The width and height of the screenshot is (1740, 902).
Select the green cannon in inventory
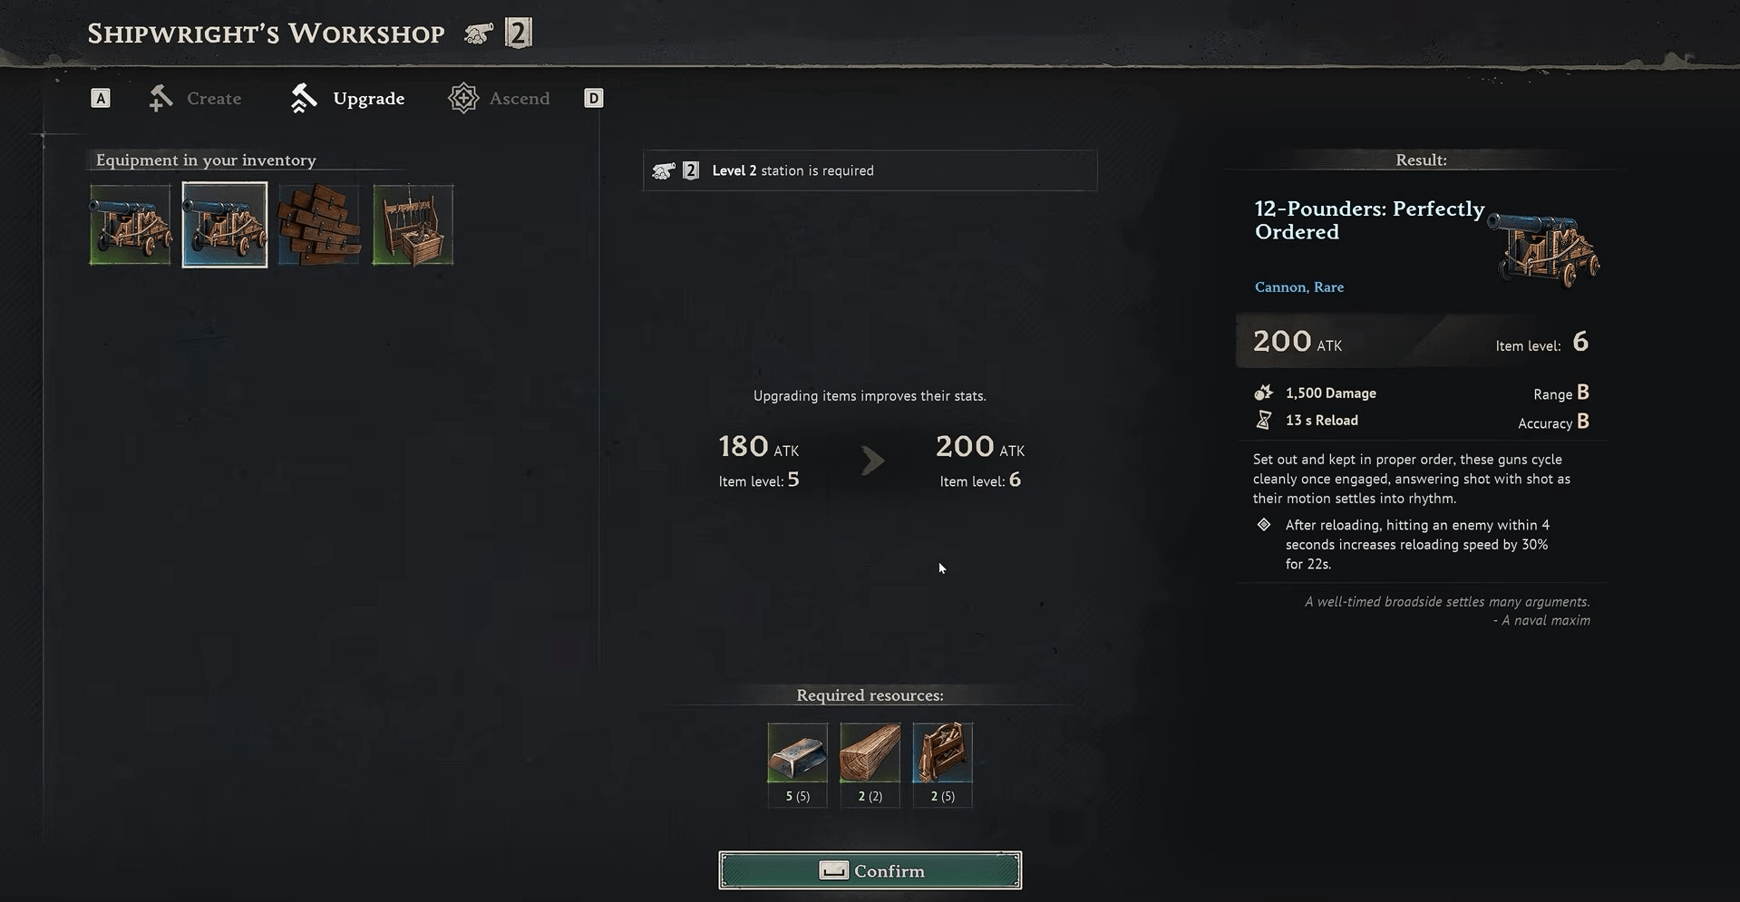(130, 225)
